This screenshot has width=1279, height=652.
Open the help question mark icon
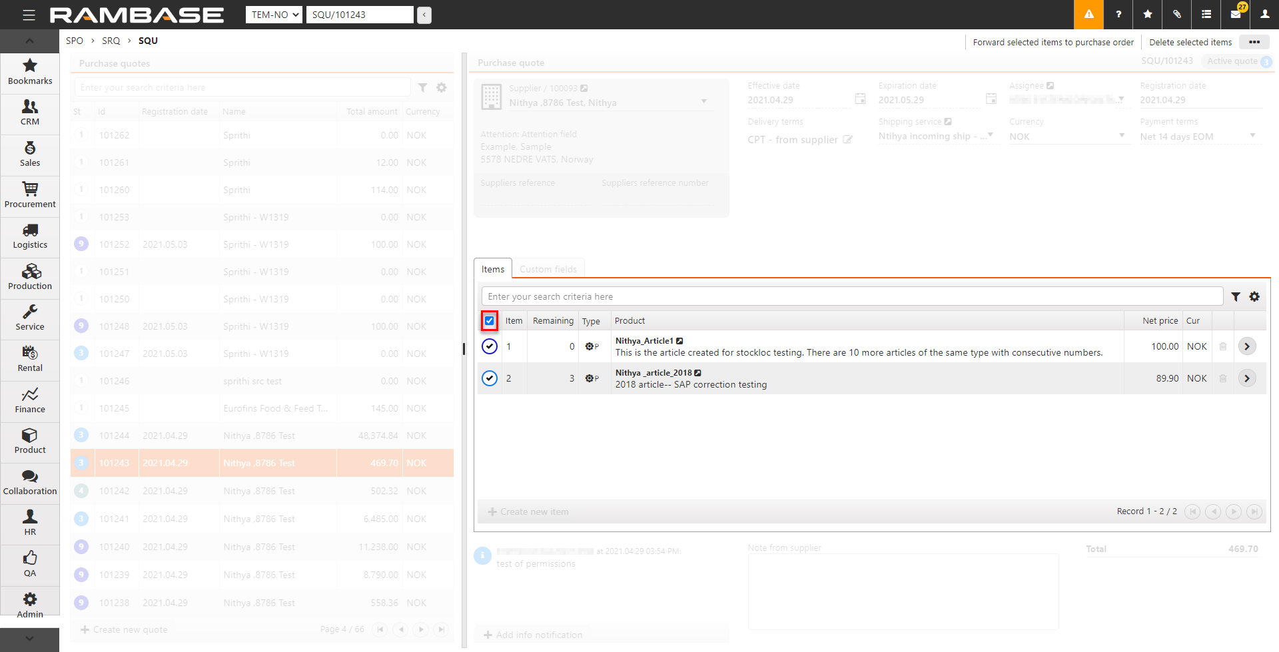[1118, 15]
